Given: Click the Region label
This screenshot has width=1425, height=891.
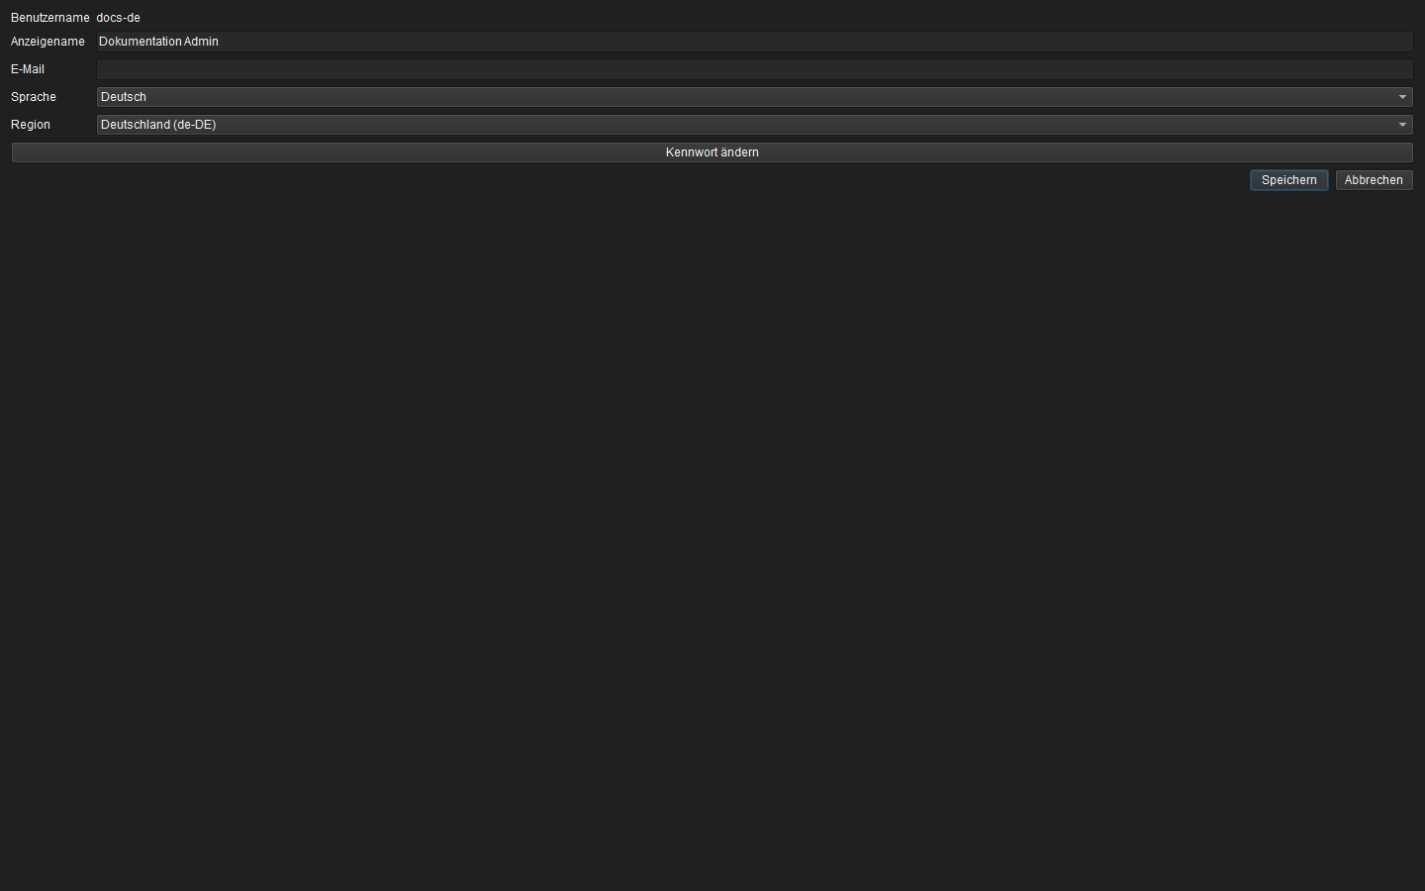Looking at the screenshot, I should (31, 125).
